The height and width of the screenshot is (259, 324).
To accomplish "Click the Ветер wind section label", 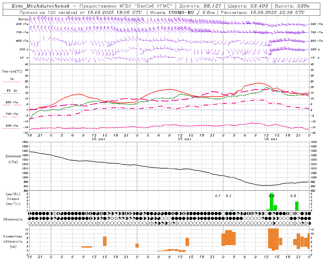I will [x=23, y=19].
